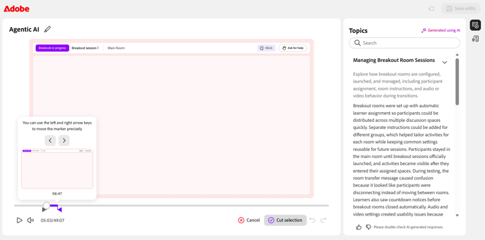
Task: Select the Breakout session 1 tab in video
Action: pos(85,48)
